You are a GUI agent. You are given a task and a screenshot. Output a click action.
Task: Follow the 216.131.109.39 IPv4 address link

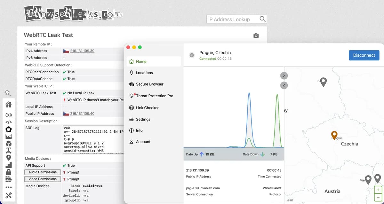(x=82, y=51)
